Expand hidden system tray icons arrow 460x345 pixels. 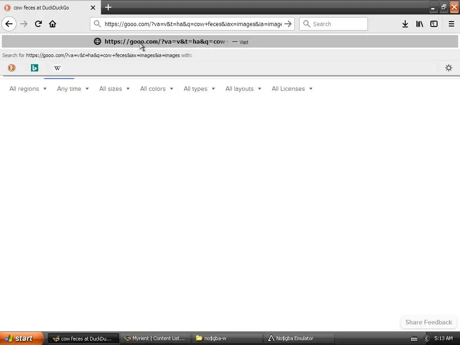427,339
